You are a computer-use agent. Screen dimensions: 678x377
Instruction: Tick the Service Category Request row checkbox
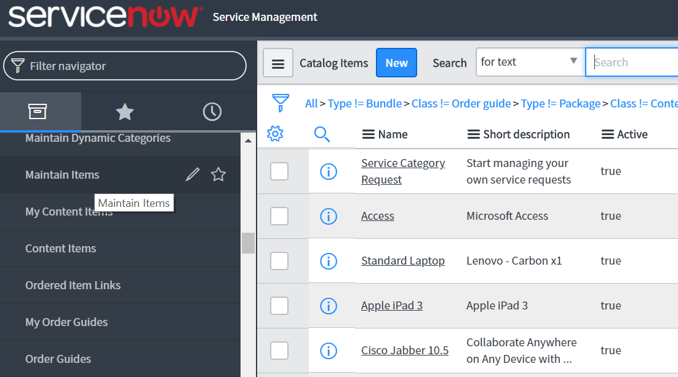pos(279,171)
